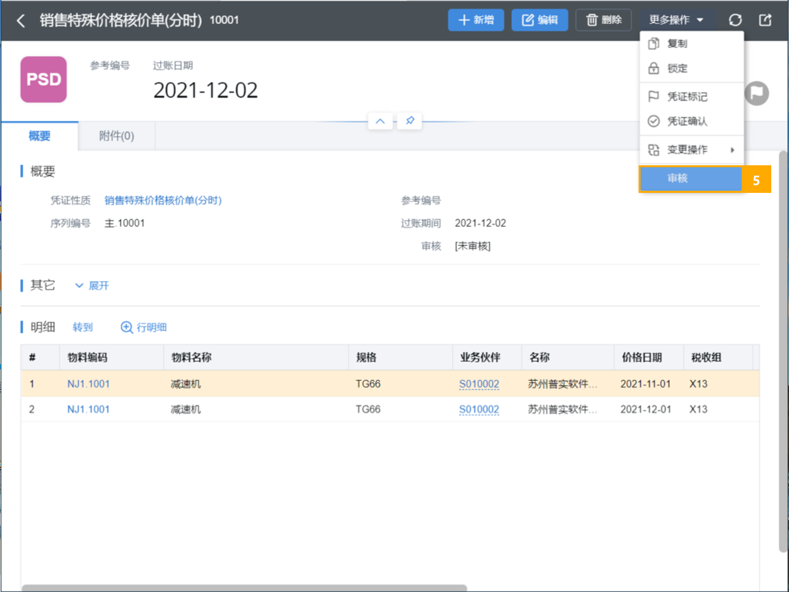Screen dimensions: 789x592
Task: Click the 删除 delete button
Action: (x=604, y=20)
